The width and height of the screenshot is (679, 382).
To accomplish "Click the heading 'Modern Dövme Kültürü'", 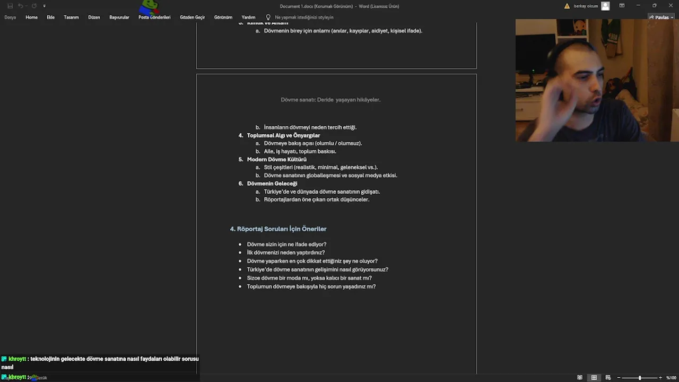I will coord(276,159).
